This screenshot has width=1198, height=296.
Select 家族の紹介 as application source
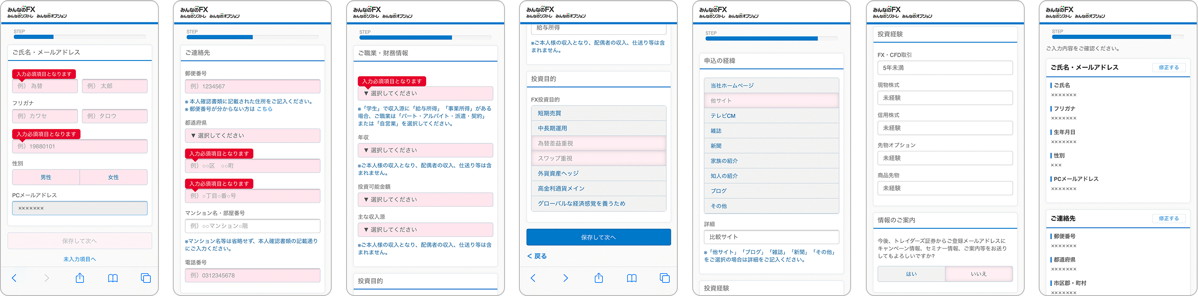[x=771, y=161]
